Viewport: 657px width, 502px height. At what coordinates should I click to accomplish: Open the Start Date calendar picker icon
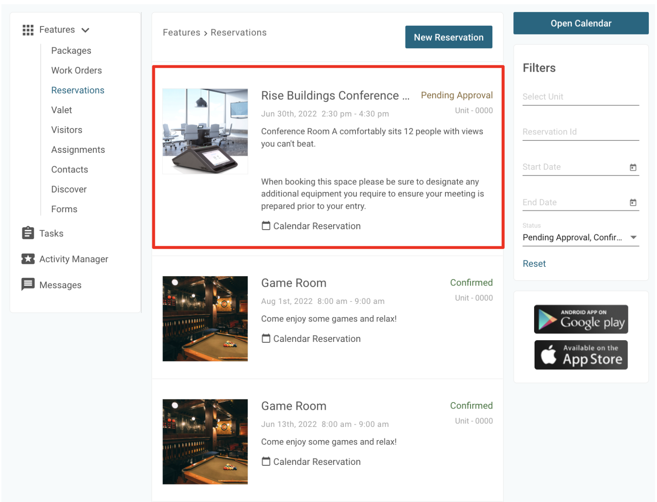pos(633,167)
